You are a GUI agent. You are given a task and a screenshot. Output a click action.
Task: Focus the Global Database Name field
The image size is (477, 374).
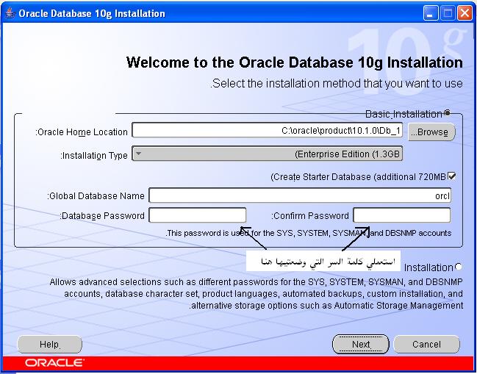pos(300,196)
